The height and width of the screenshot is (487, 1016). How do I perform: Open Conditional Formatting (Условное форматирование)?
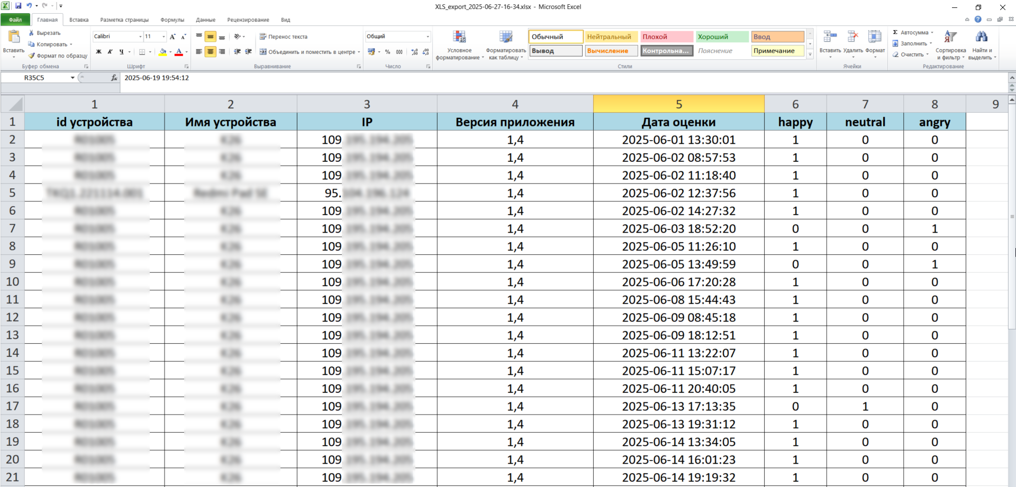(459, 45)
